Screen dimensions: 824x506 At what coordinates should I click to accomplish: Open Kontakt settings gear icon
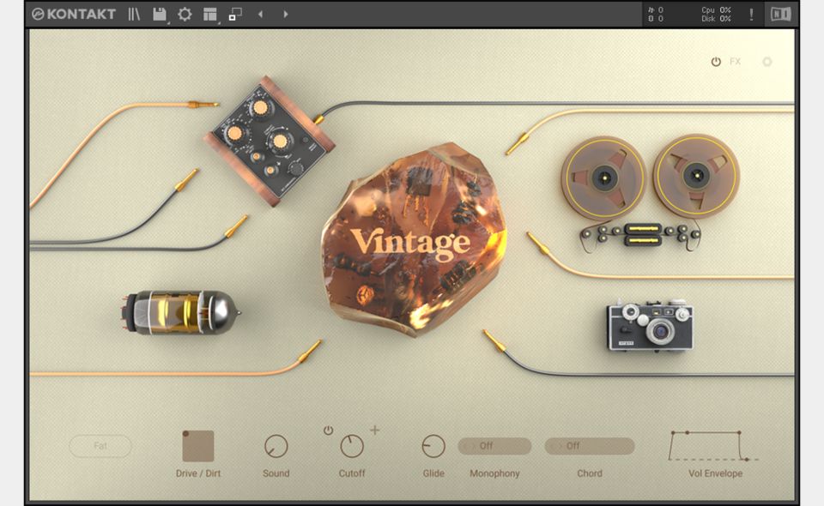pos(185,14)
